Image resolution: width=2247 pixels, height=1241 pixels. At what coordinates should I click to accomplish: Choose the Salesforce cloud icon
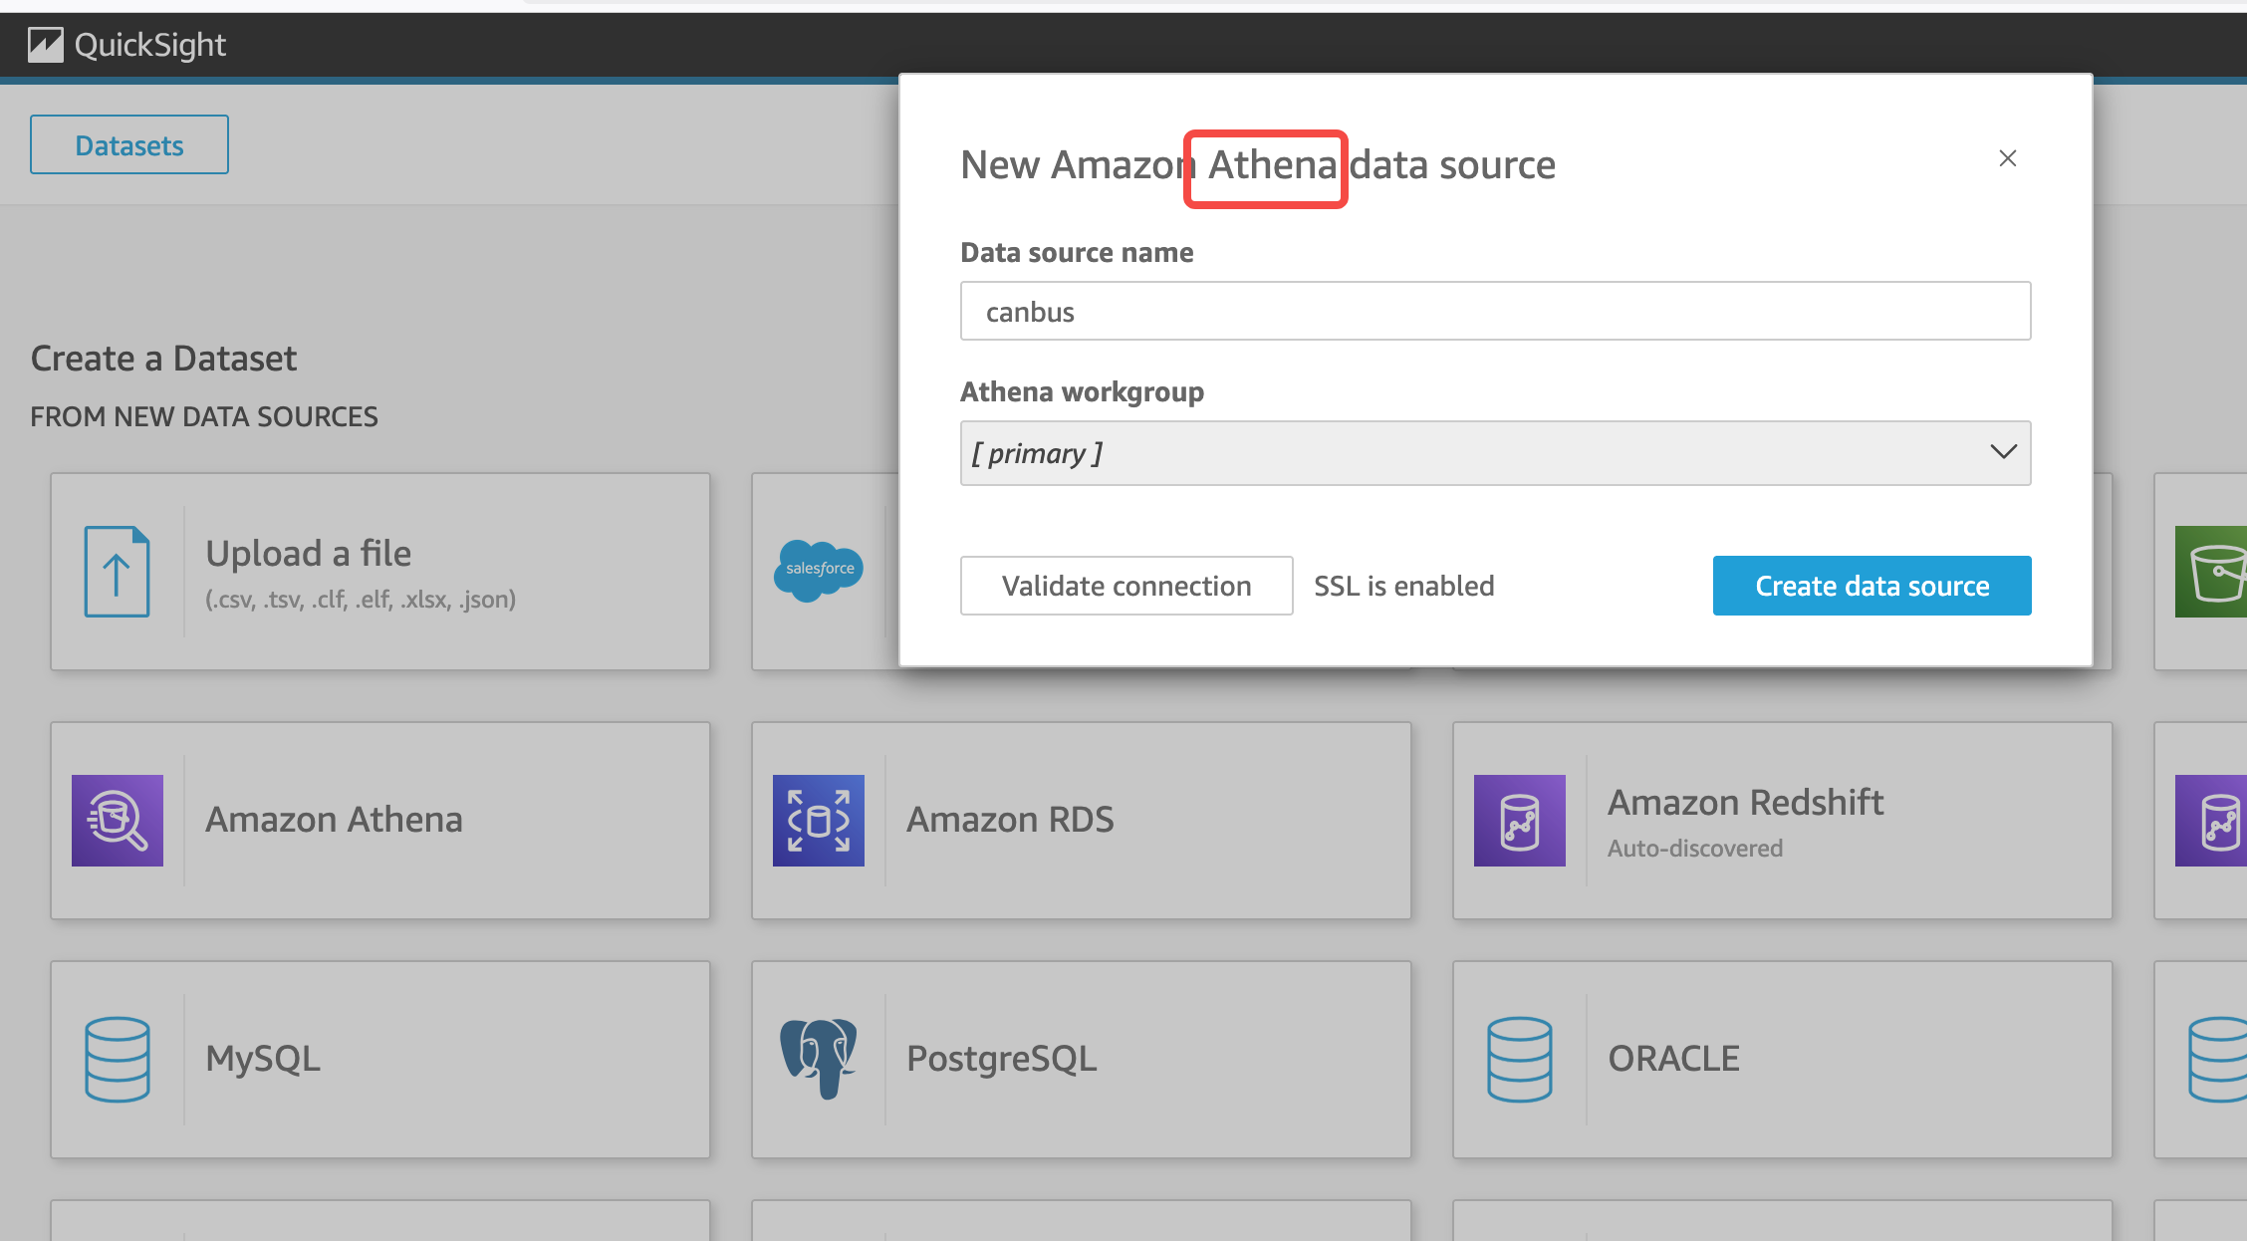click(x=819, y=570)
